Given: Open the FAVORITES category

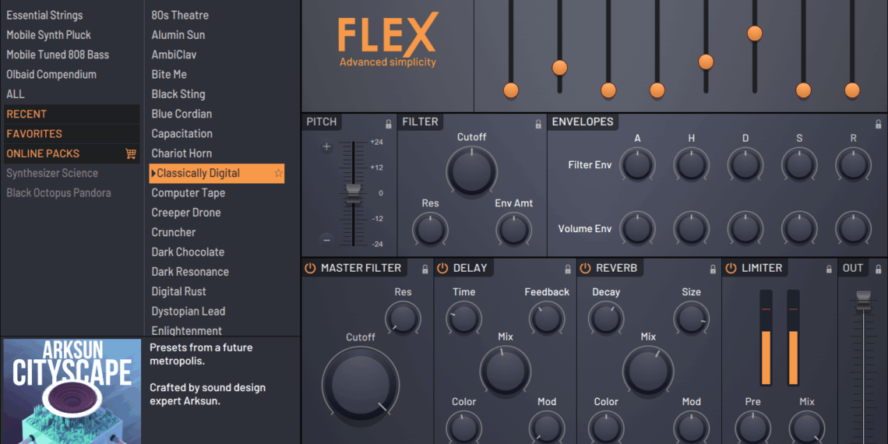Looking at the screenshot, I should pos(72,134).
